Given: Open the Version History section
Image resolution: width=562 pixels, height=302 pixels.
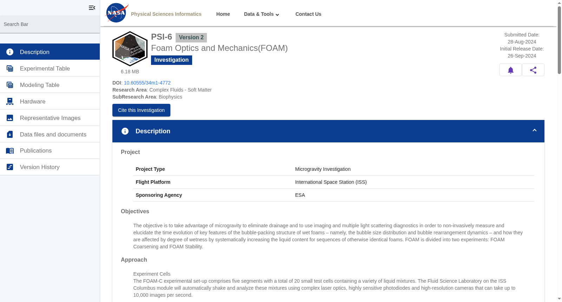Looking at the screenshot, I should point(50,167).
